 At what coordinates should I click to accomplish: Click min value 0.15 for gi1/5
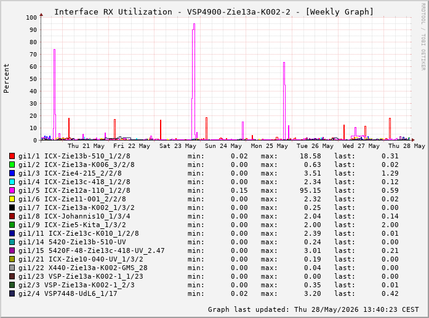click(x=239, y=190)
